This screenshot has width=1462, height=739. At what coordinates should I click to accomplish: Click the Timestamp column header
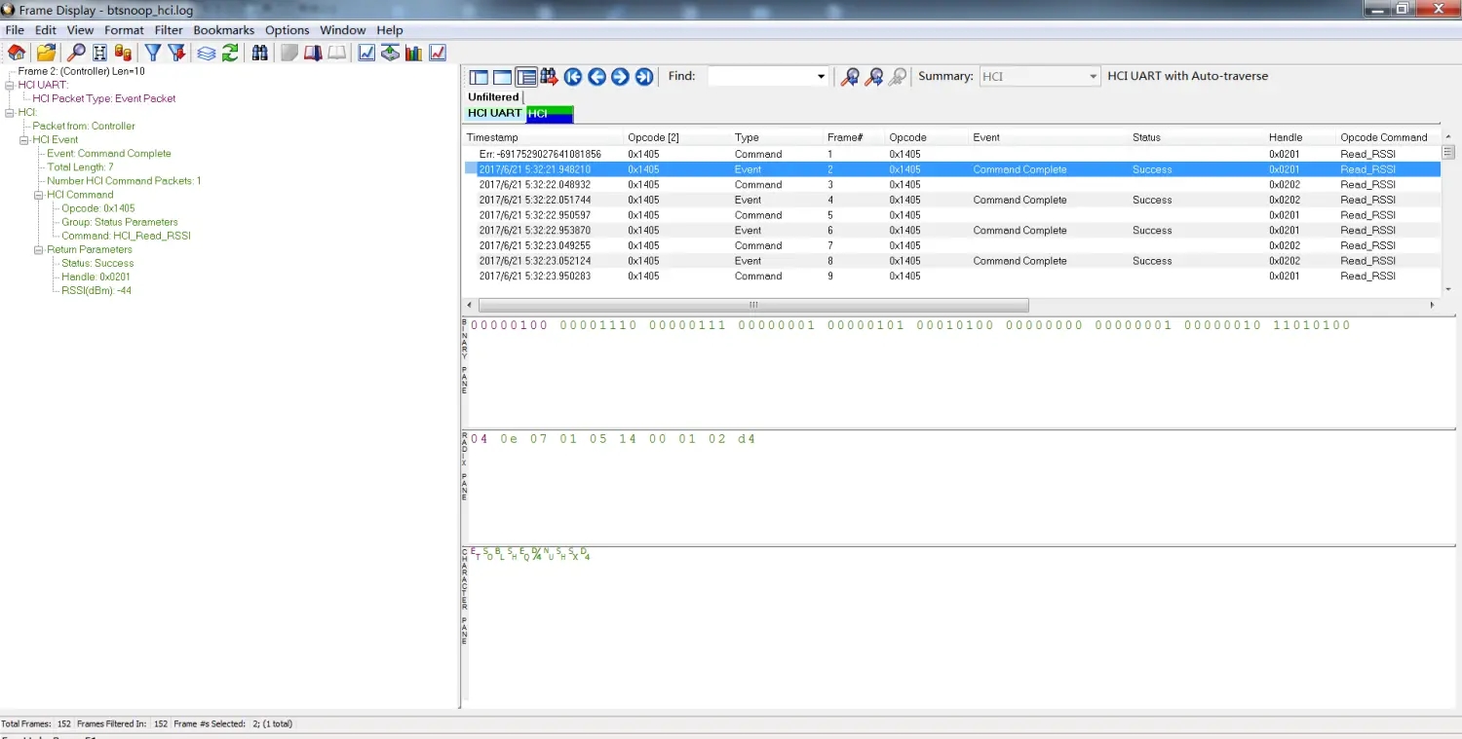(543, 137)
